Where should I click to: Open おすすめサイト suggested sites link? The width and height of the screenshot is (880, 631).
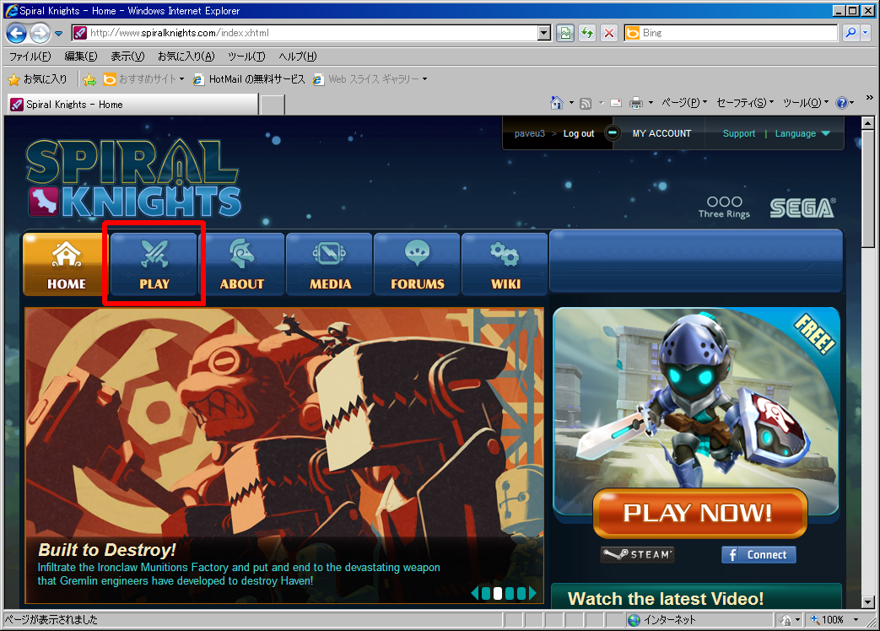click(143, 79)
